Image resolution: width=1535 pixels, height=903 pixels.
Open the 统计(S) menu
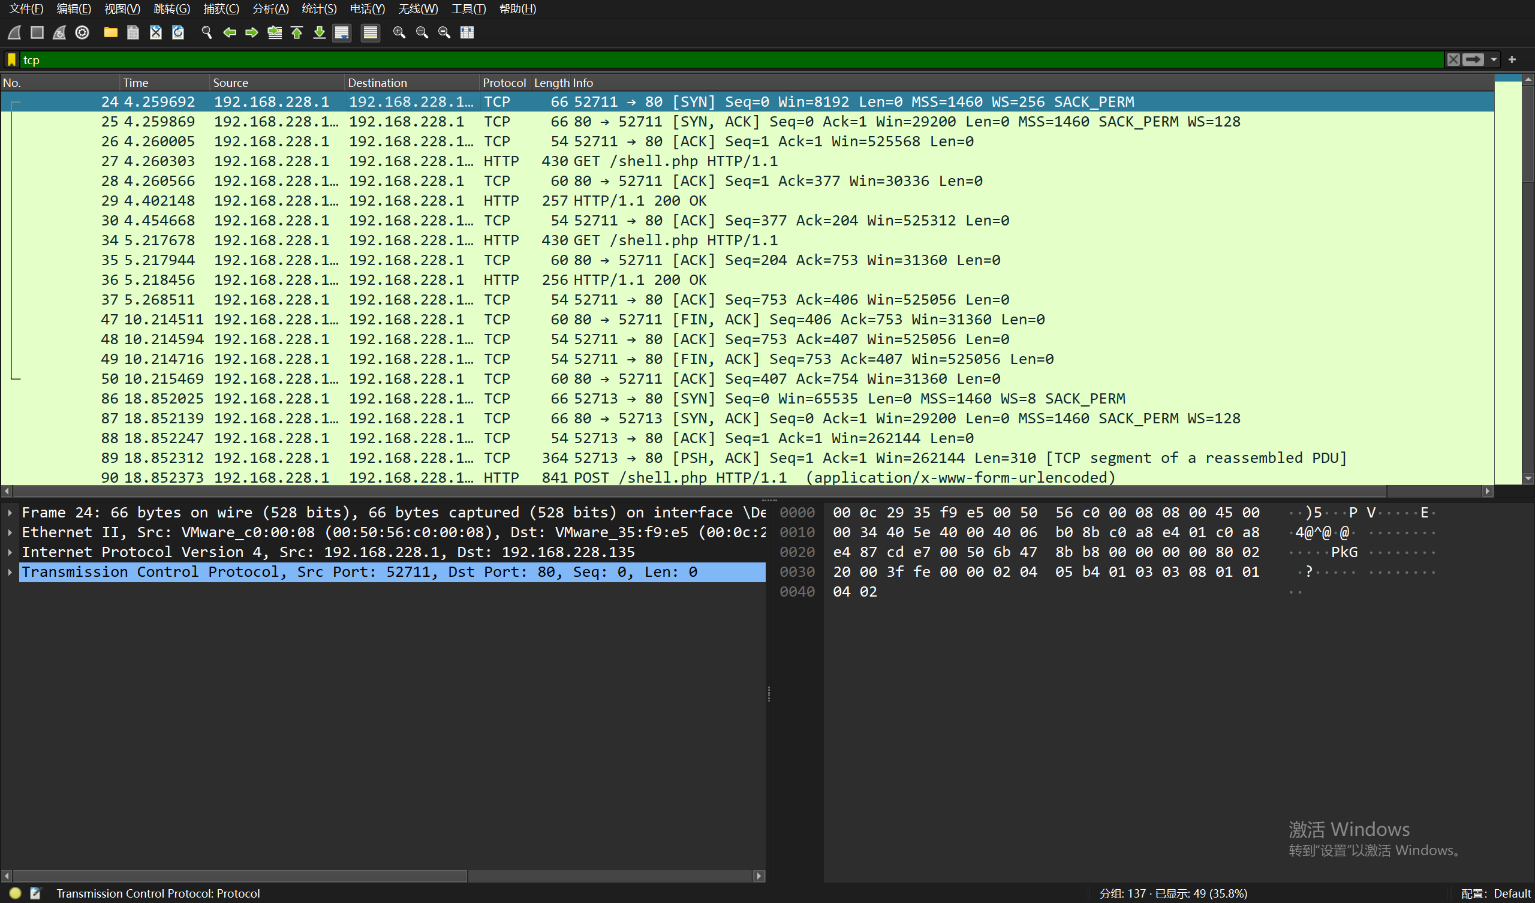coord(318,8)
